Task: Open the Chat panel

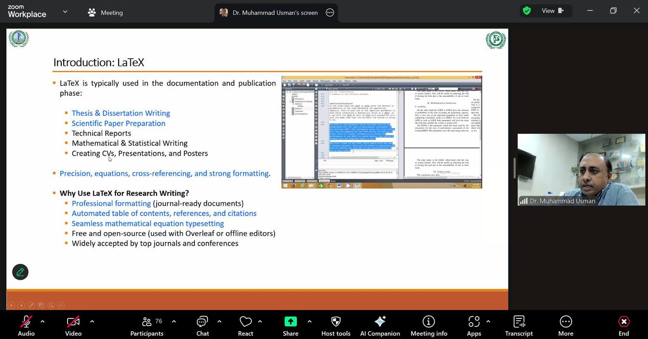Action: tap(202, 325)
